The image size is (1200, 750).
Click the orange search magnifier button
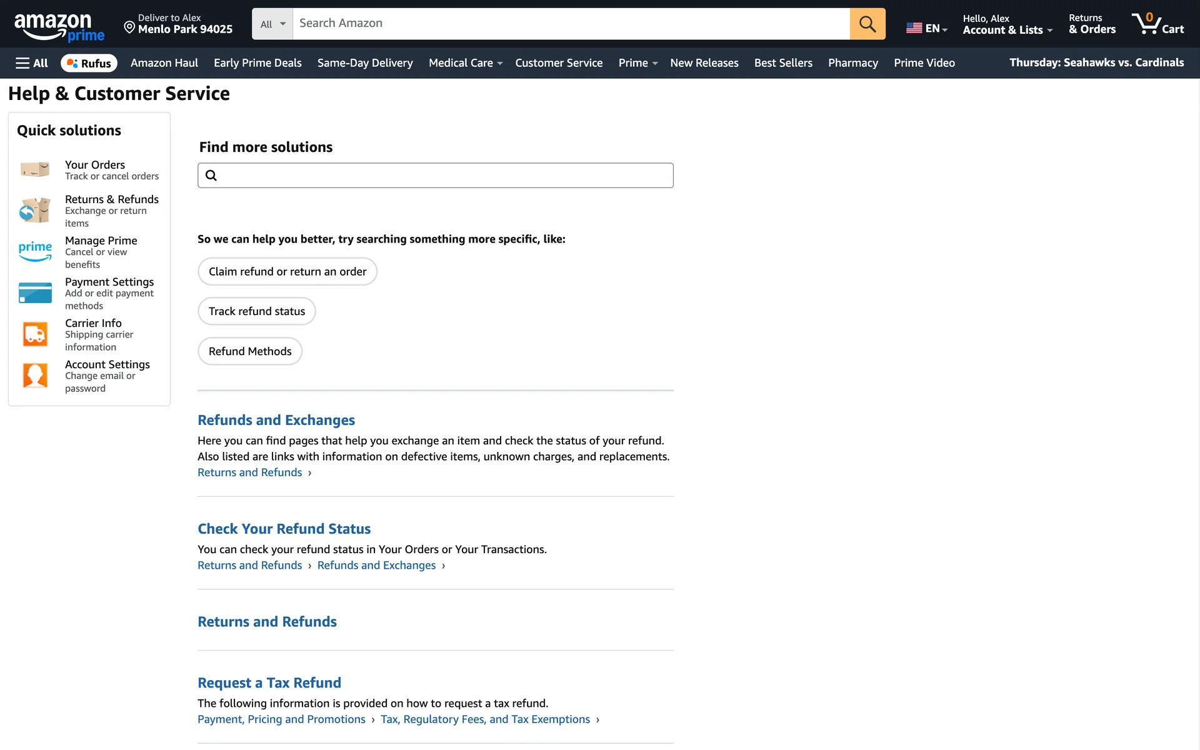point(867,24)
